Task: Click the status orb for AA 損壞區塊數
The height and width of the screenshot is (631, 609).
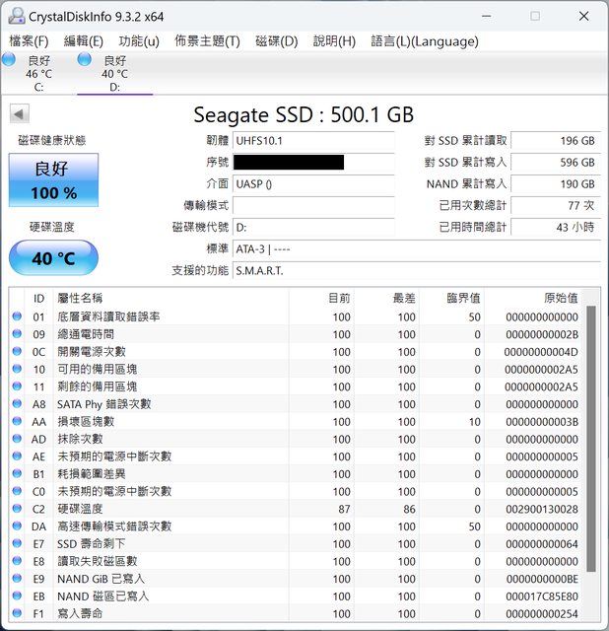Action: pyautogui.click(x=16, y=421)
